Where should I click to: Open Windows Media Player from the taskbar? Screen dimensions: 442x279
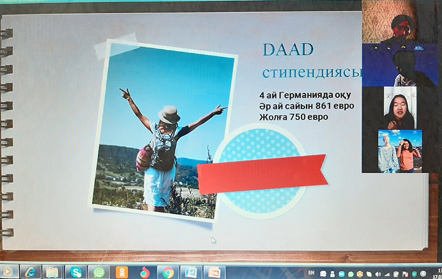(7, 272)
